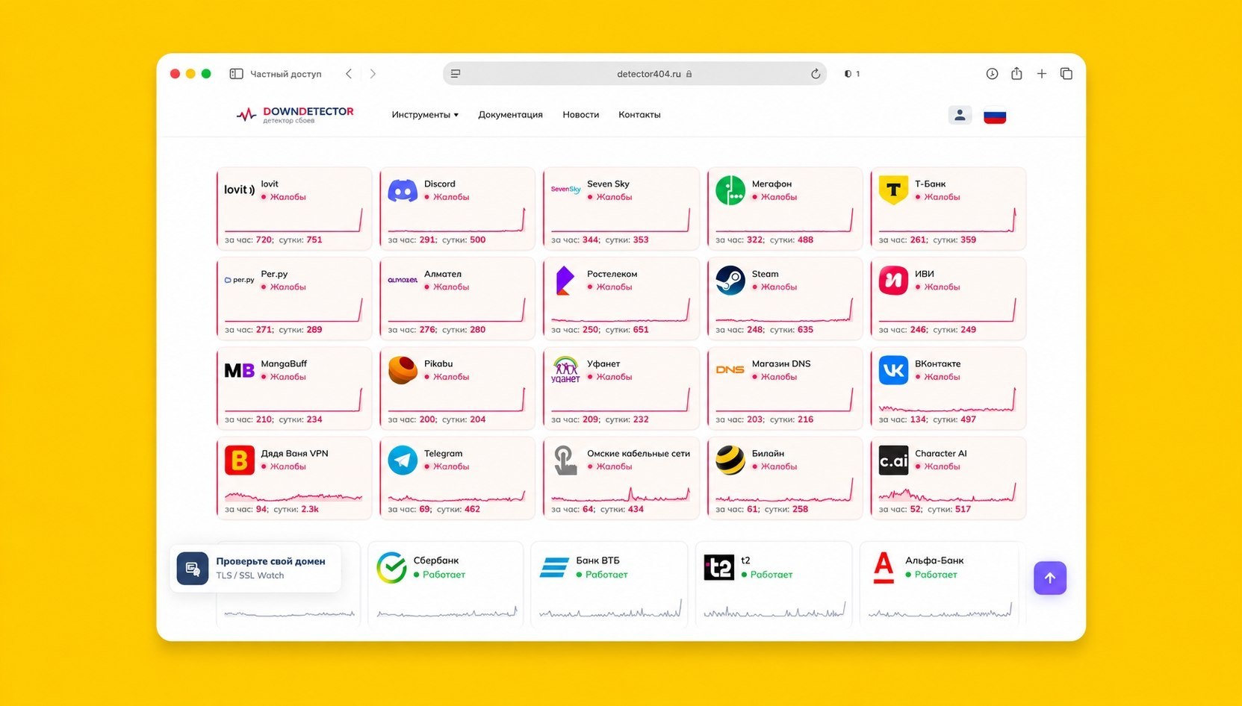The width and height of the screenshot is (1242, 706).
Task: Click the Pikabu orange icon
Action: pyautogui.click(x=403, y=370)
